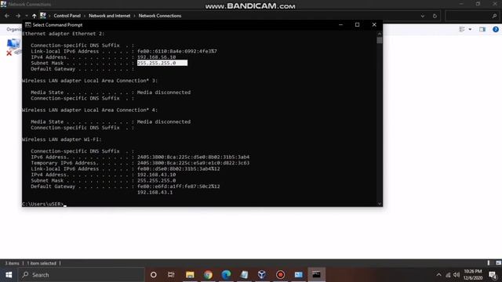Screen dimensions: 502x282
Task: Minimize the Command Prompt window
Action: pos(340,24)
